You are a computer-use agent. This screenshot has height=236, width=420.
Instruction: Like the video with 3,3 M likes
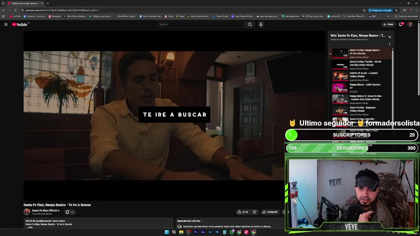click(243, 212)
